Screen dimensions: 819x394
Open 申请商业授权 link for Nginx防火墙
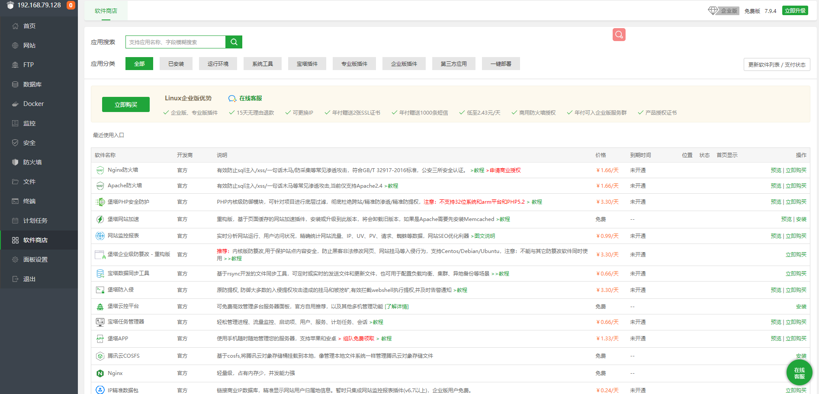505,170
